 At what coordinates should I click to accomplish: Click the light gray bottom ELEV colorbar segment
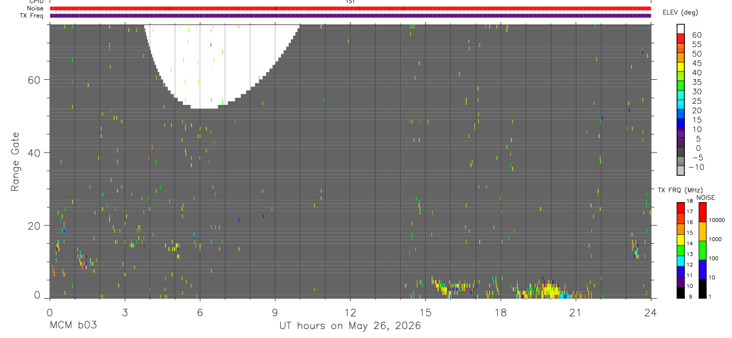coord(680,171)
